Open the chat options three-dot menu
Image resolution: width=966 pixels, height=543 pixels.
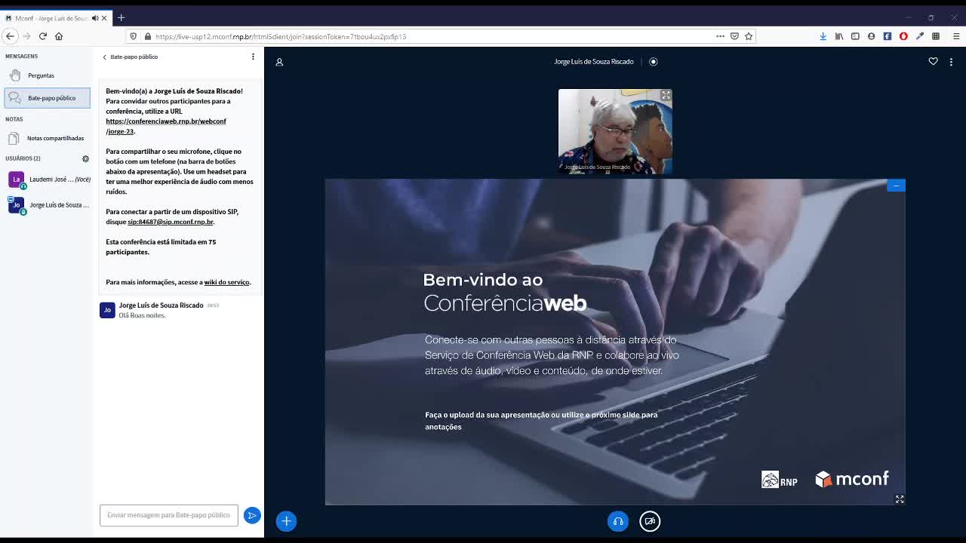[x=253, y=57]
